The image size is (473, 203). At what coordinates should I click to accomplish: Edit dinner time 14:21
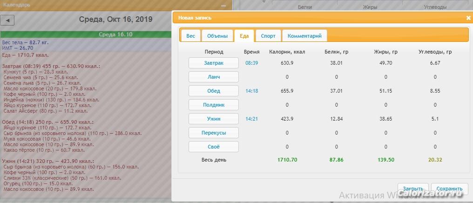251,119
